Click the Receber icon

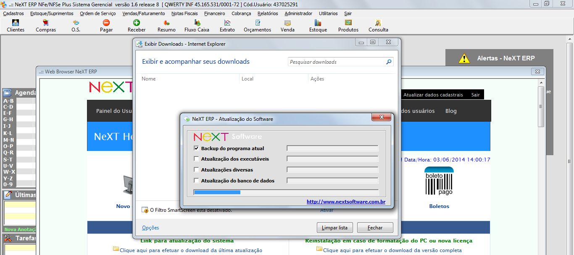[136, 25]
